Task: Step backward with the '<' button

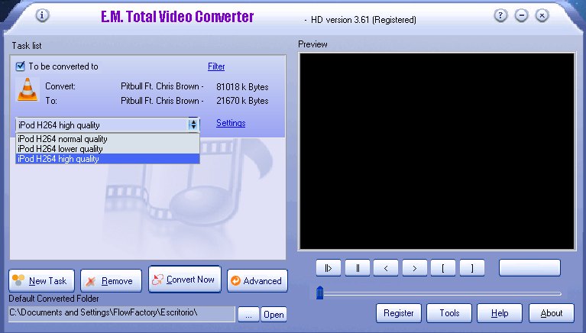Action: point(386,268)
